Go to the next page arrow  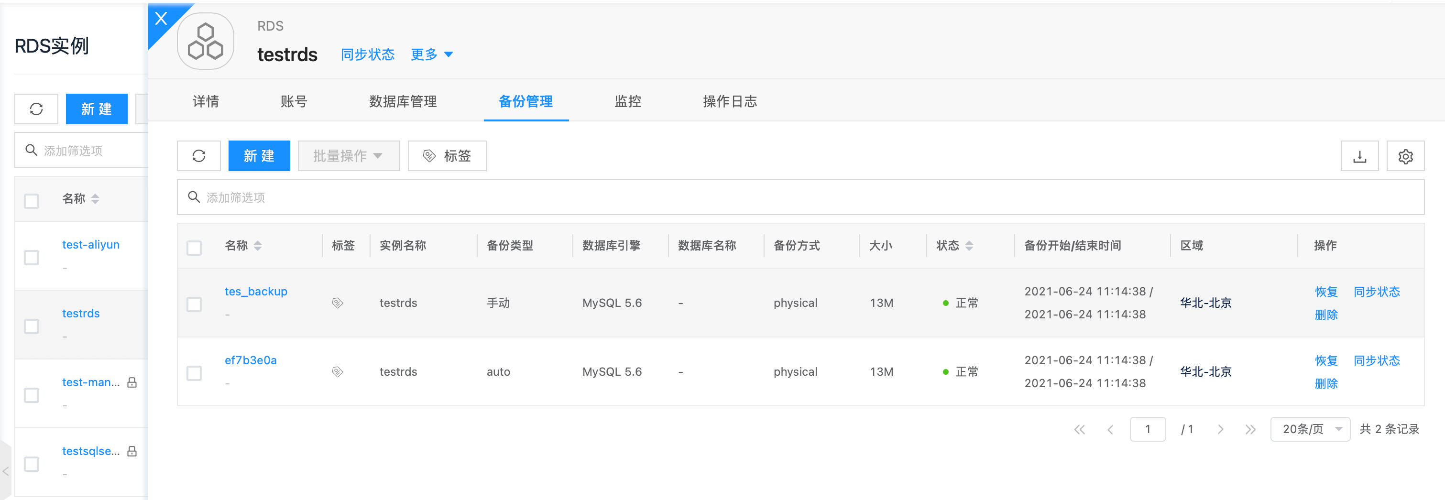[1220, 429]
